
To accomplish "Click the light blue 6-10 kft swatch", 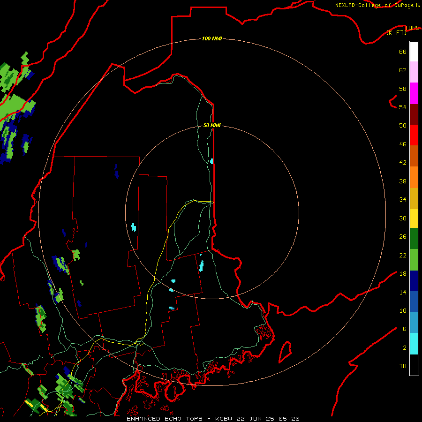I will [414, 322].
